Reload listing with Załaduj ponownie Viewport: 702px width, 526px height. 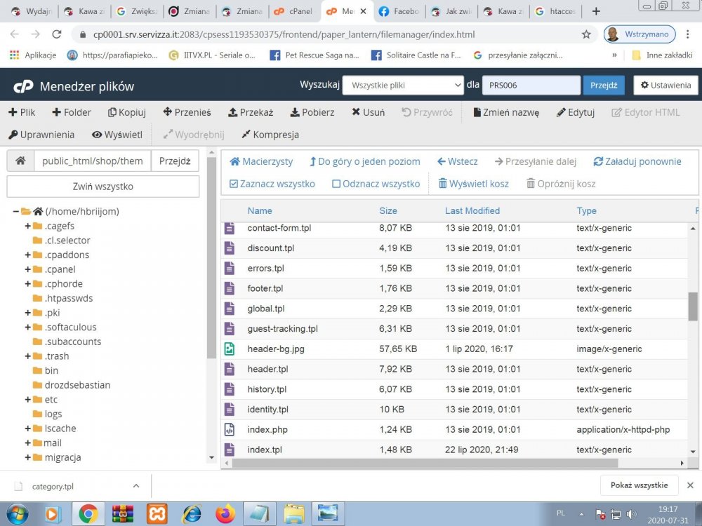[637, 161]
